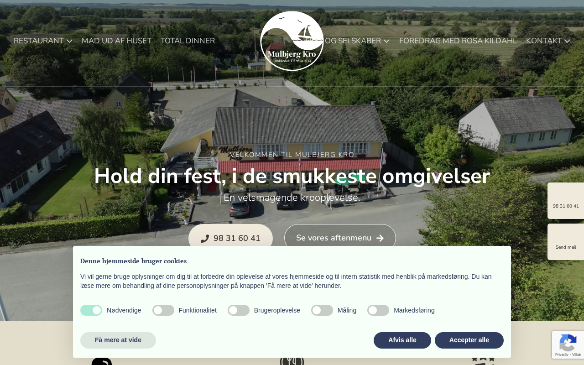584x365 pixels.
Task: Enable the Markedsføring cookie switch
Action: click(x=378, y=310)
